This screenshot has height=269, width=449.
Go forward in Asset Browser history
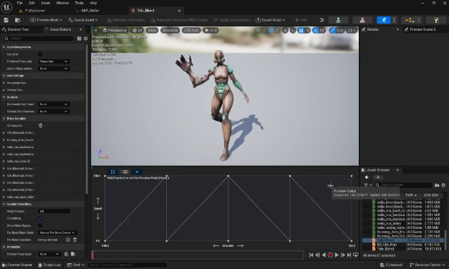(x=377, y=177)
